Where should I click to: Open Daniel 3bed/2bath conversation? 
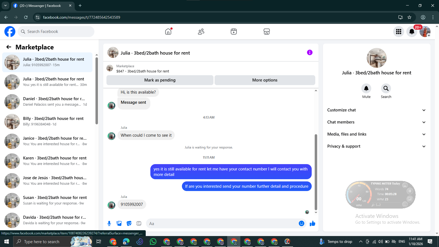pyautogui.click(x=47, y=102)
